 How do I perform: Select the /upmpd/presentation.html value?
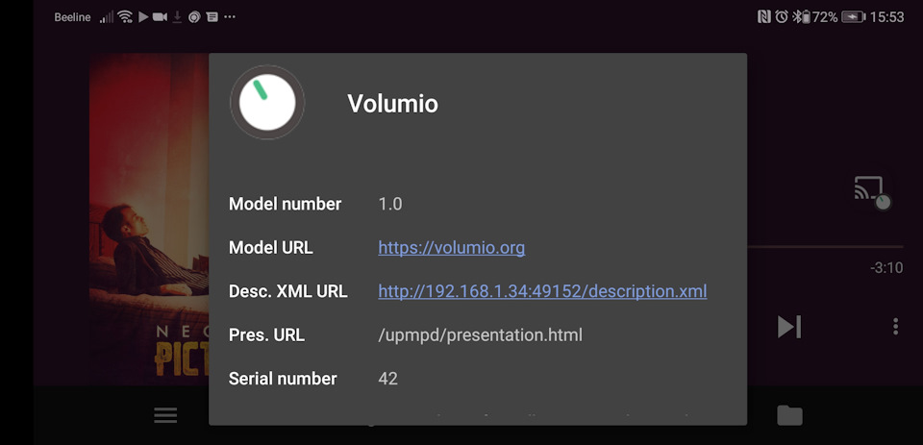coord(480,334)
